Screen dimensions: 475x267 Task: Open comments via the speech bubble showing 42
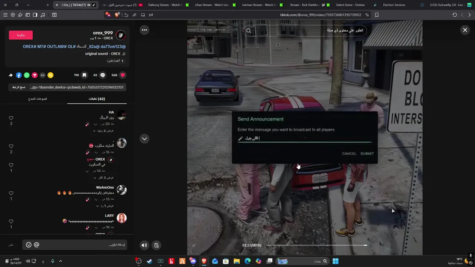point(103,75)
